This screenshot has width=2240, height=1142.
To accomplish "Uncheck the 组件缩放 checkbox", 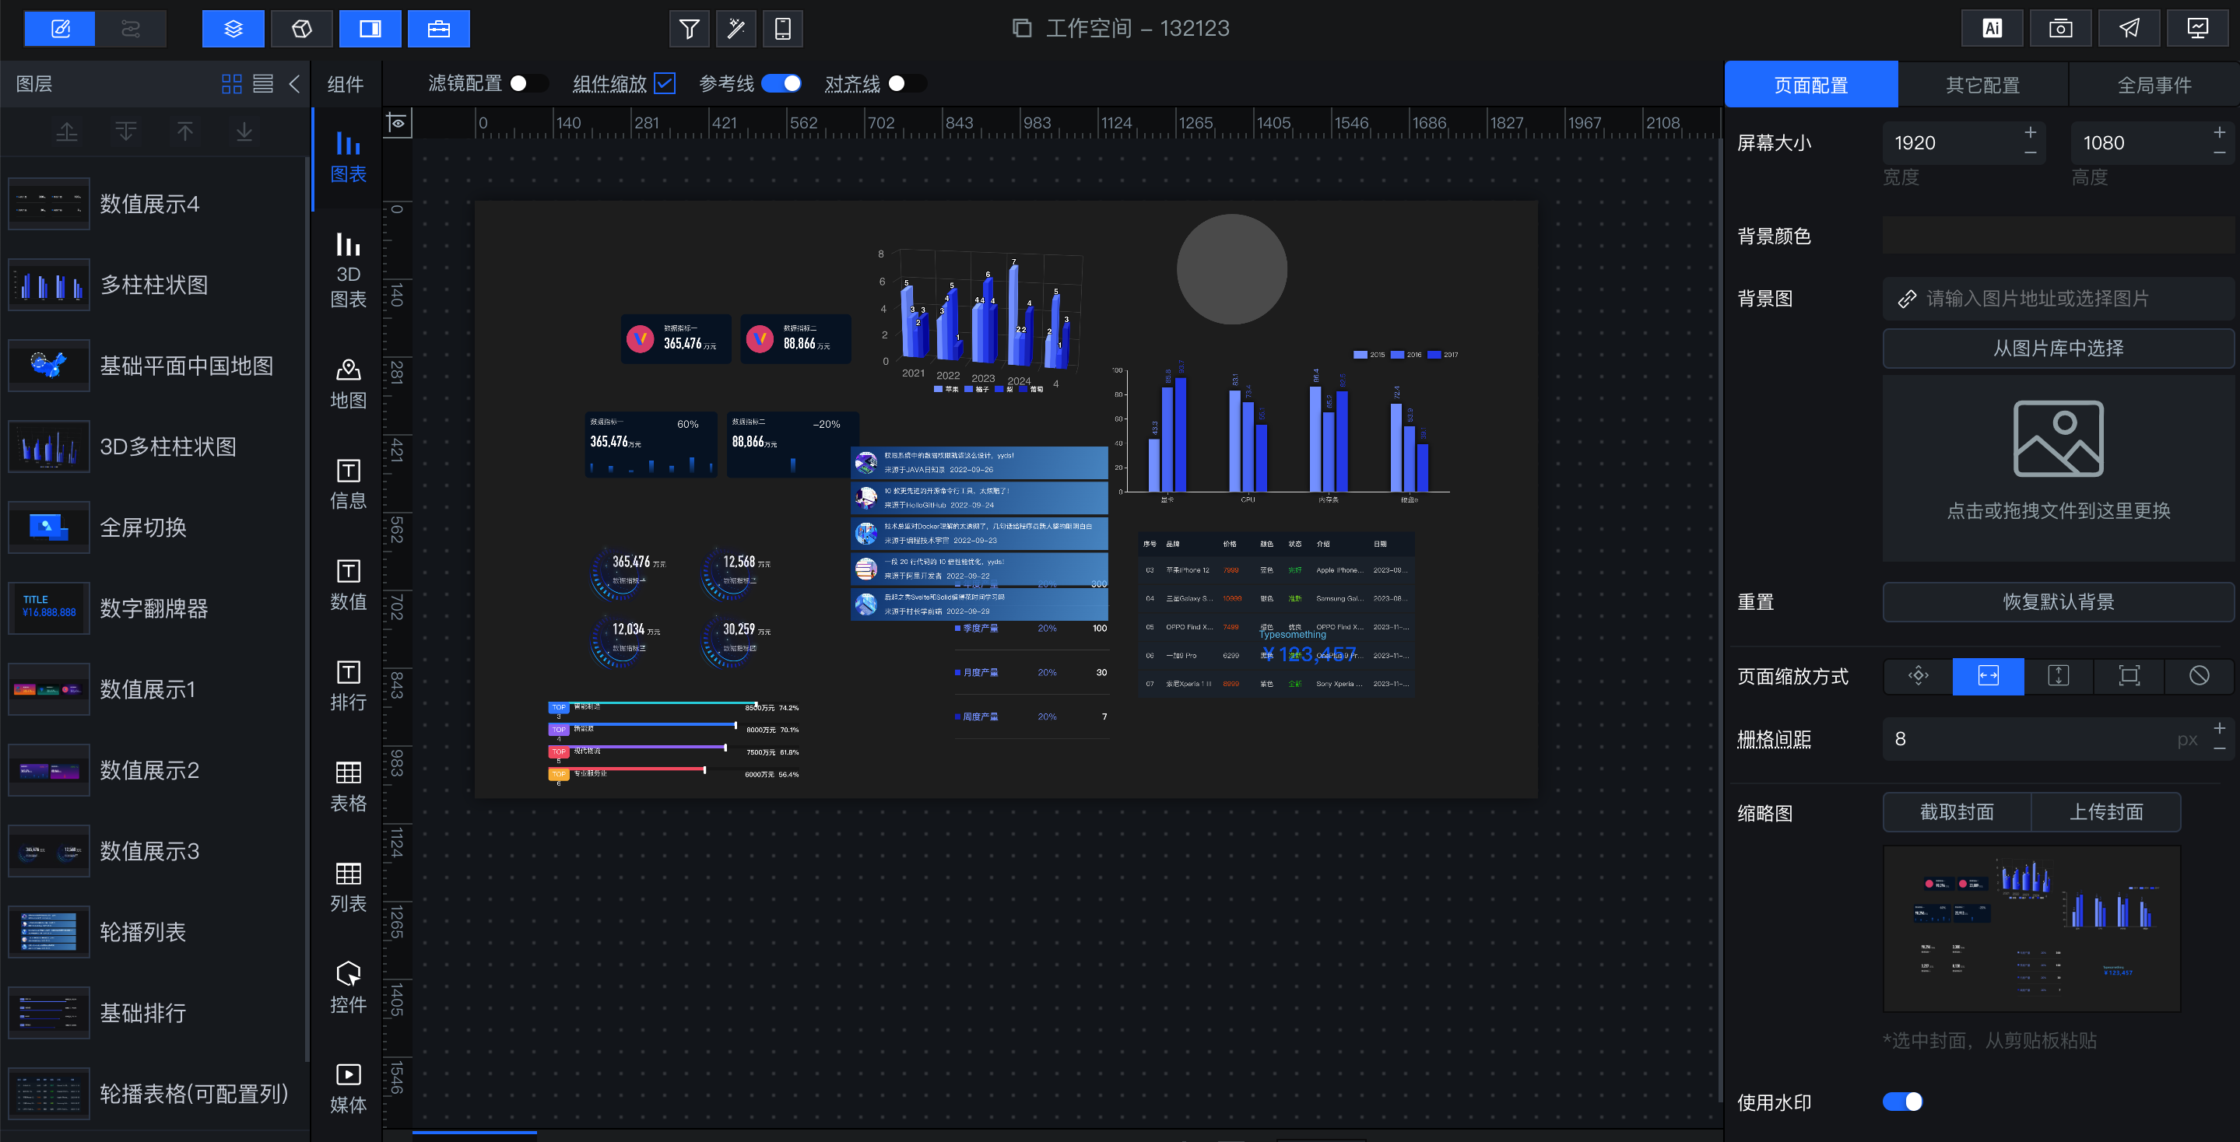I will (665, 83).
